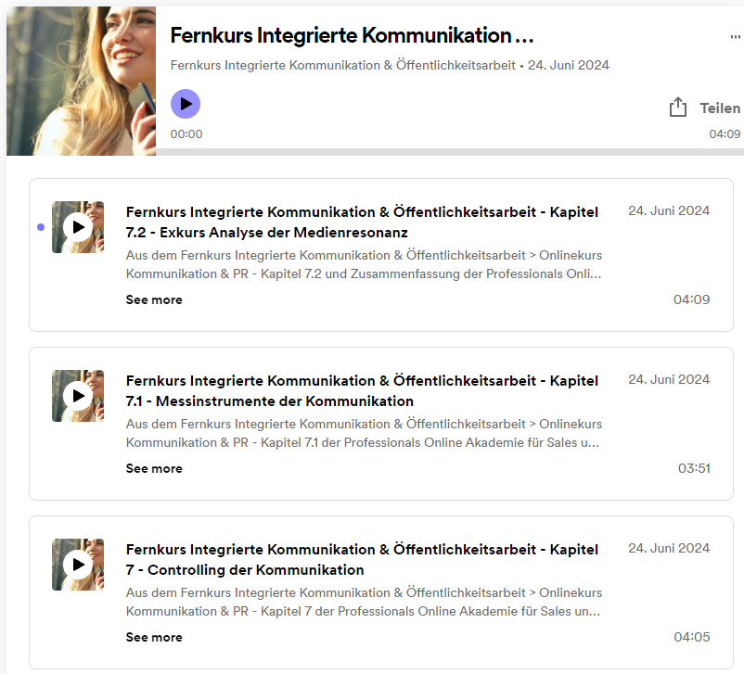
Task: Click the playback progress bar at 00:00
Action: (186, 134)
